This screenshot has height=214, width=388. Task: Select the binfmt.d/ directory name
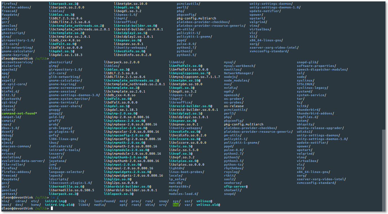click(x=11, y=91)
